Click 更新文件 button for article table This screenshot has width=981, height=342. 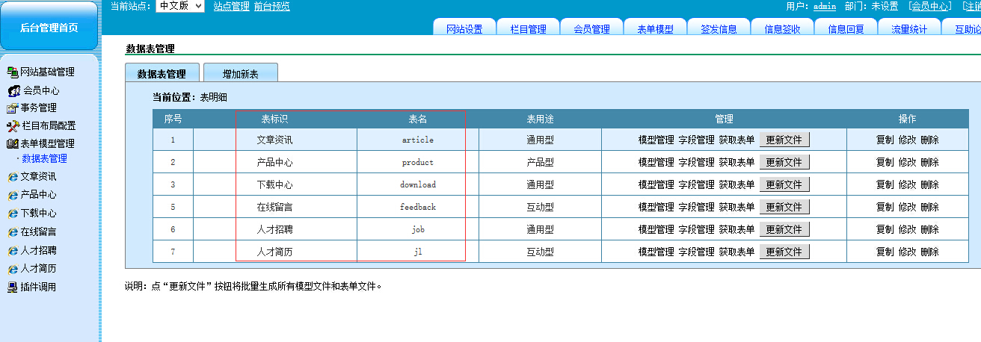click(x=784, y=140)
